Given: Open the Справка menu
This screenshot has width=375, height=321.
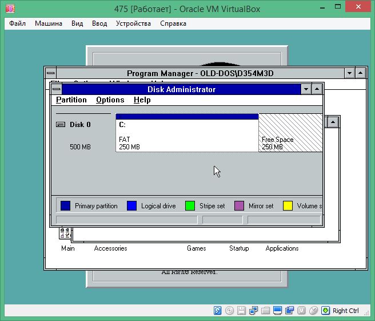Looking at the screenshot, I should [x=173, y=23].
